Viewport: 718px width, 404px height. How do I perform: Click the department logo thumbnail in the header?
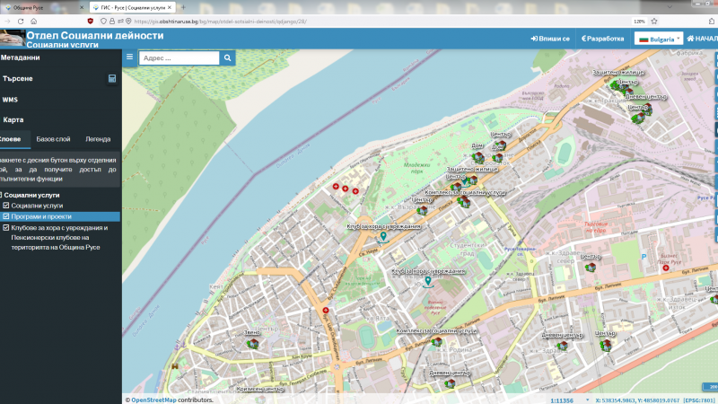pyautogui.click(x=13, y=38)
